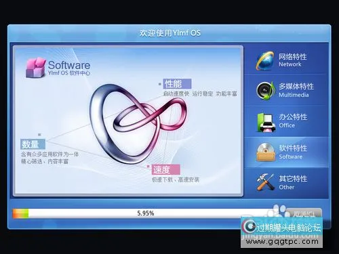Click the 欢迎使用Ylmf OS title text
The width and height of the screenshot is (339, 254).
tap(170, 33)
